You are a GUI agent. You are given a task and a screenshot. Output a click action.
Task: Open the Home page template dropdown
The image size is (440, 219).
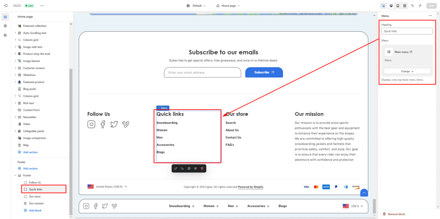coord(228,6)
